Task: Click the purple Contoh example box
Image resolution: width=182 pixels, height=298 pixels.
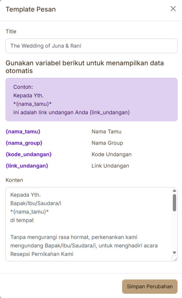Action: coord(92,99)
